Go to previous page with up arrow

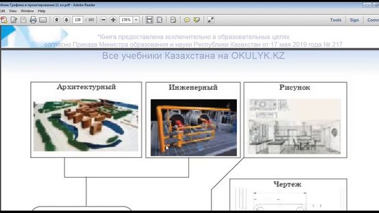point(57,20)
